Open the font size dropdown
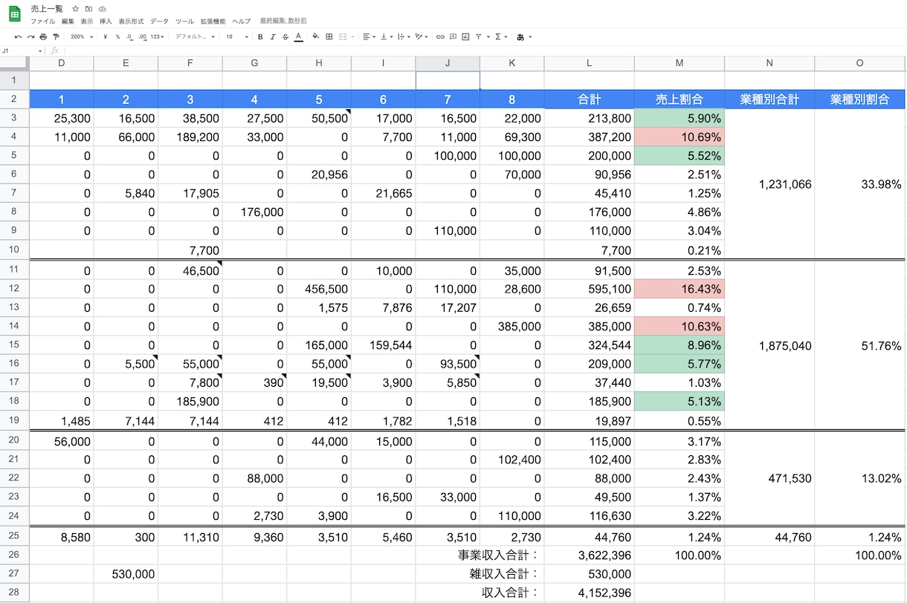This screenshot has width=907, height=603. 236,36
